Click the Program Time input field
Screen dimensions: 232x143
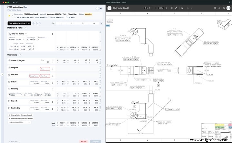click(45, 69)
